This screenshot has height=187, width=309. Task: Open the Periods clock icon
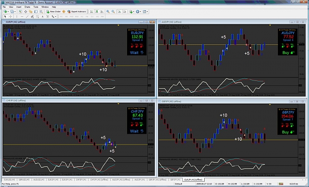tap(137, 12)
